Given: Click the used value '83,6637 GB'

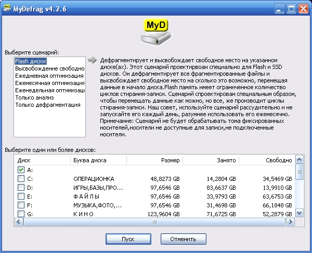Looking at the screenshot, I should tap(222, 188).
